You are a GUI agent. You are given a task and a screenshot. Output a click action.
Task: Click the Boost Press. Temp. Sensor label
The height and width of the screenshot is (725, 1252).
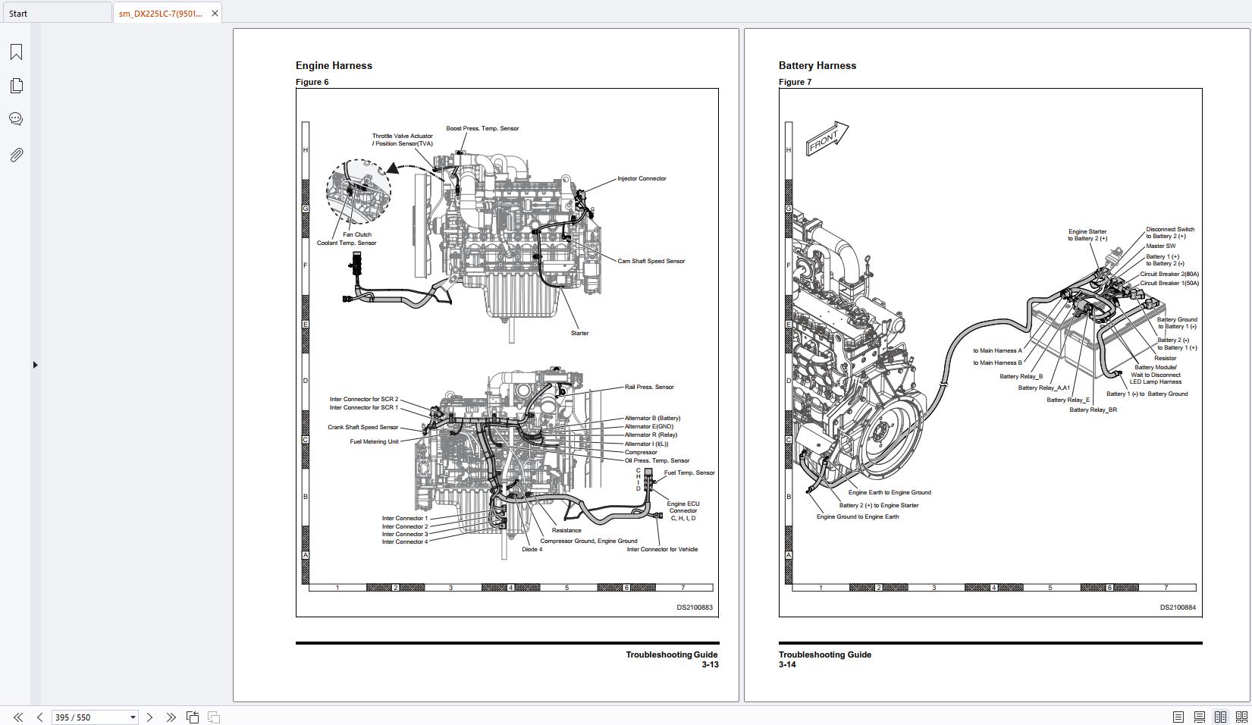(482, 128)
